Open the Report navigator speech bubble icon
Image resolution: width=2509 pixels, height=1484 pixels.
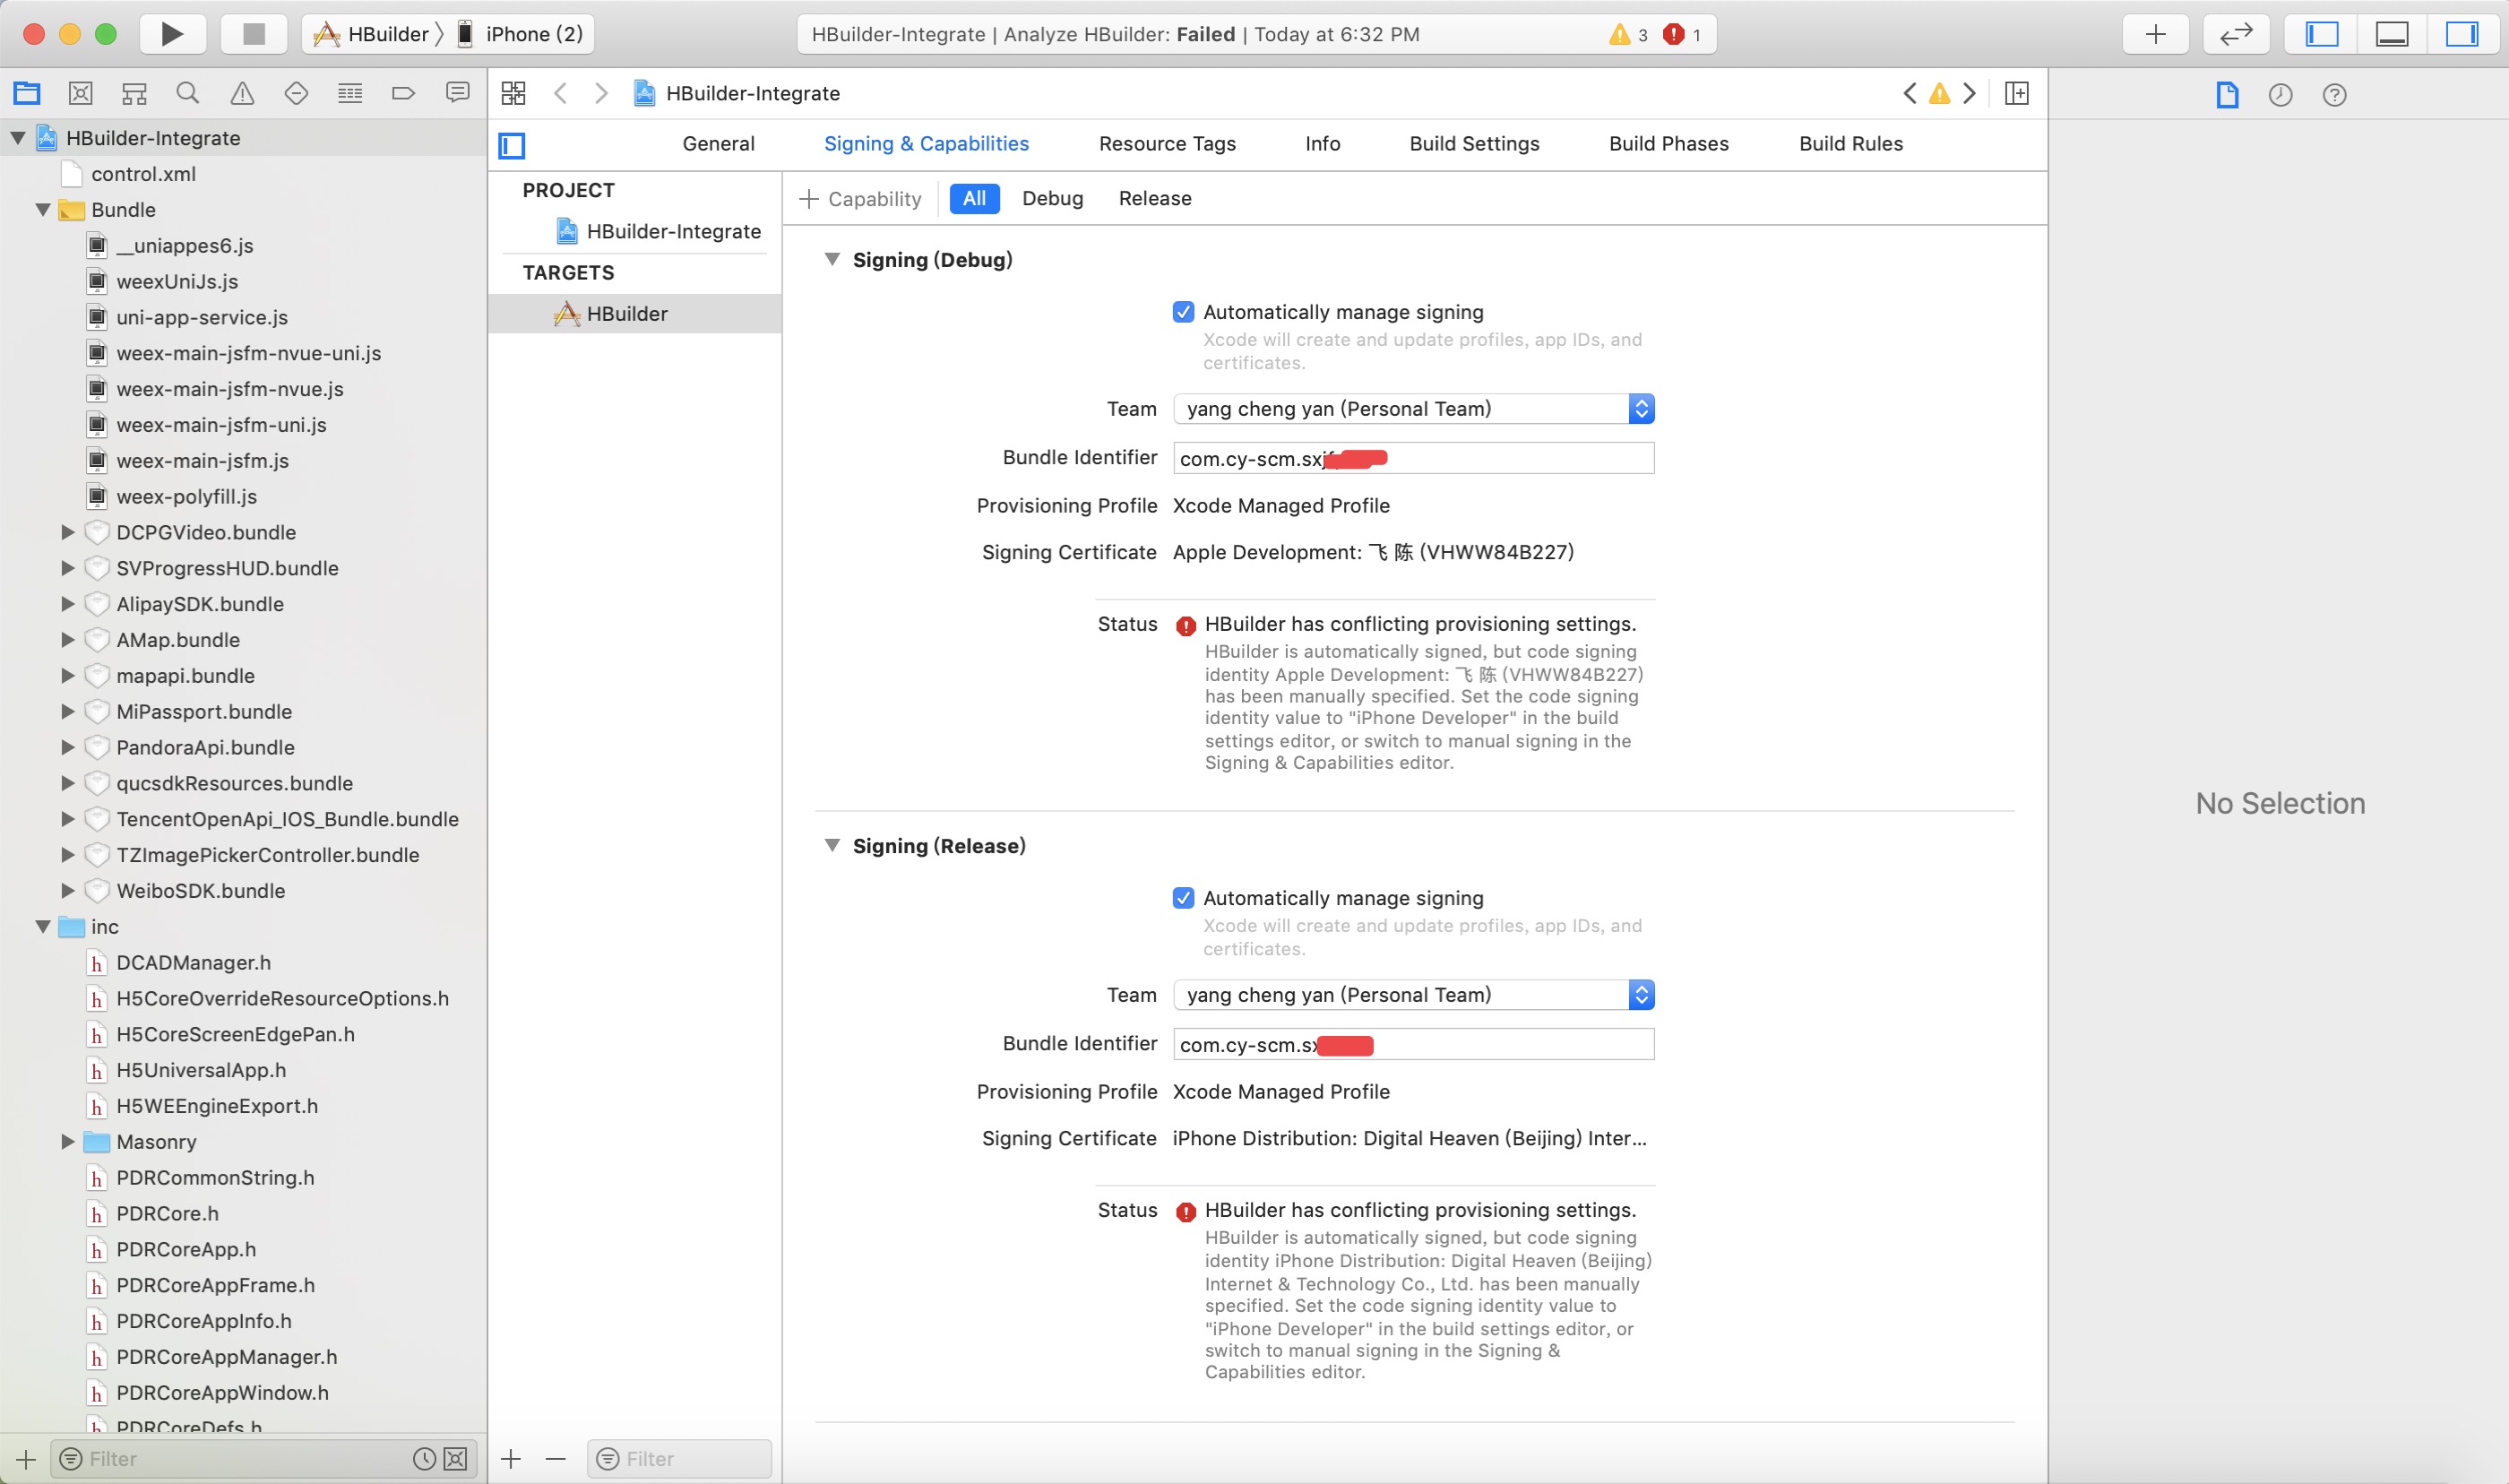coord(458,93)
